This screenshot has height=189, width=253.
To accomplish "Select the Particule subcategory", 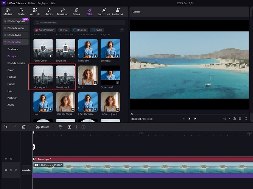I will pos(12,98).
